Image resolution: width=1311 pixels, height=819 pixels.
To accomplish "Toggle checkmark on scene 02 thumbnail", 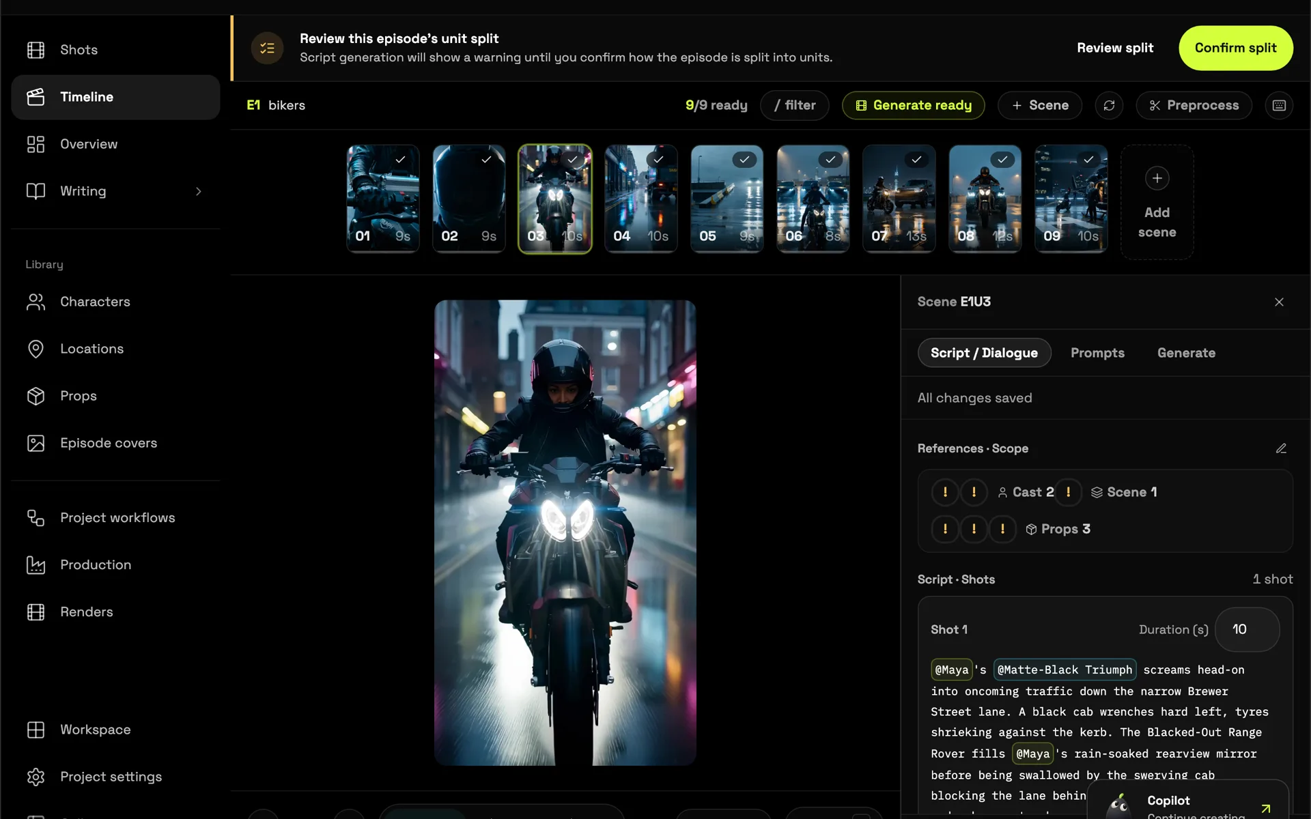I will point(486,160).
